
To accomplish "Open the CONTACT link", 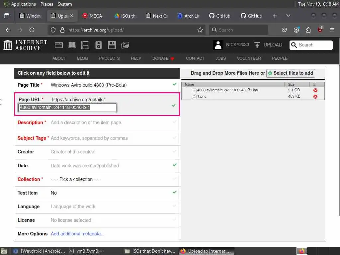I will [x=195, y=58].
